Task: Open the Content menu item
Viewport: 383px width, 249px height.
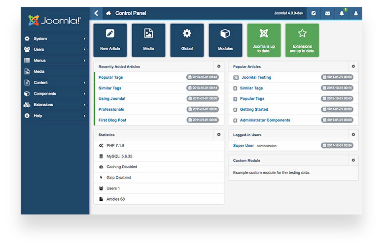Action: click(x=55, y=83)
